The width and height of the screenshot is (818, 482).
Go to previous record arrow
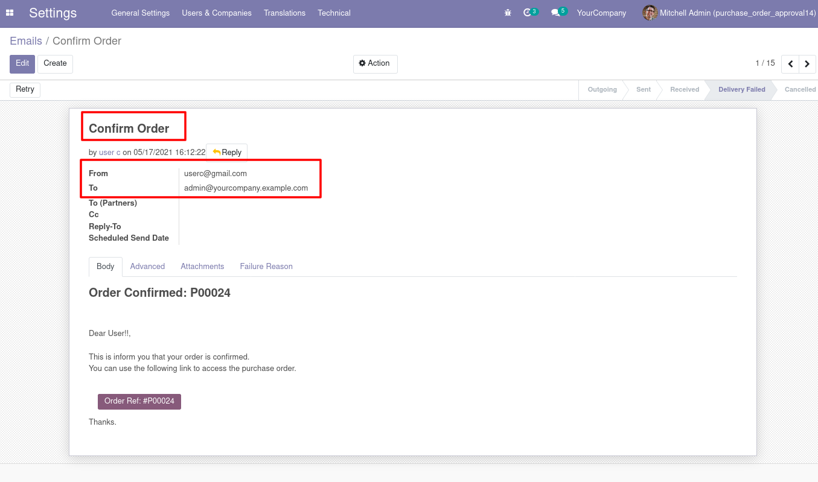coord(790,64)
